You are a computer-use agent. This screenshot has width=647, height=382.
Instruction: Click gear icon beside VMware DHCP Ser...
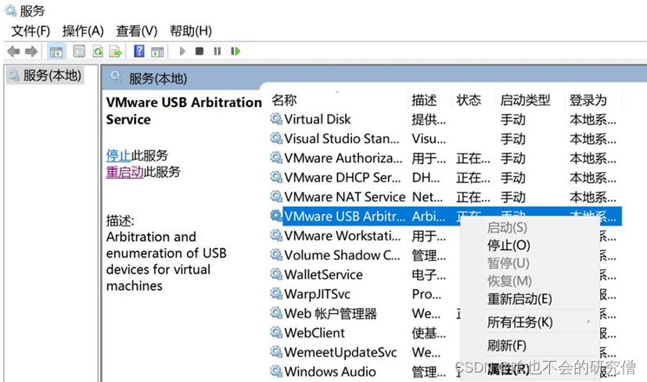tap(276, 177)
